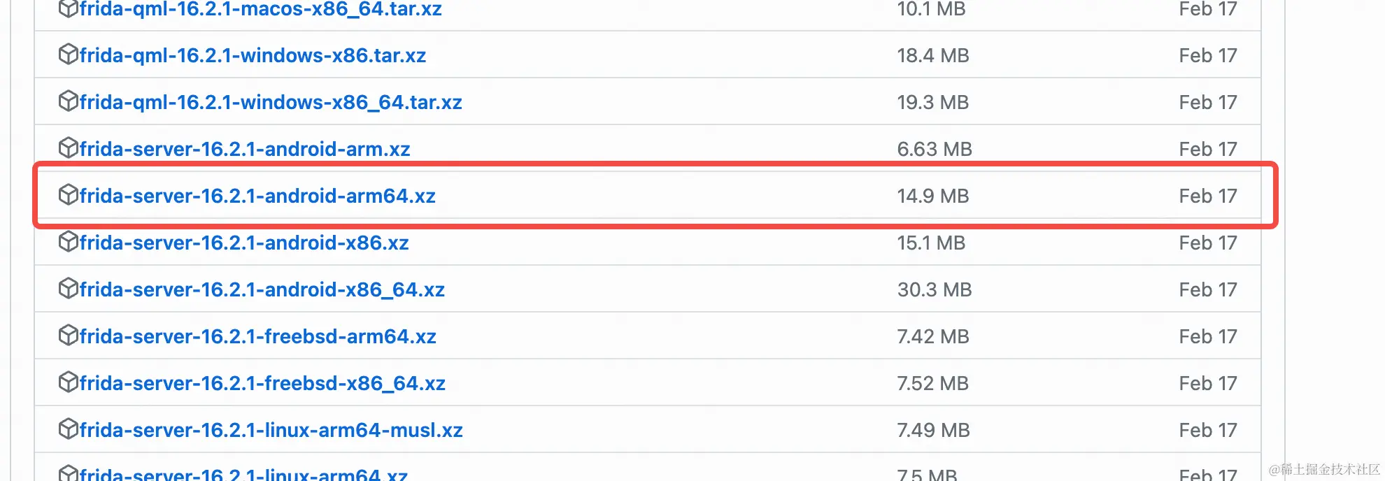Download frida-server-16.2.1-linux-arm64-musl.xz
This screenshot has width=1385, height=481.
coord(271,430)
